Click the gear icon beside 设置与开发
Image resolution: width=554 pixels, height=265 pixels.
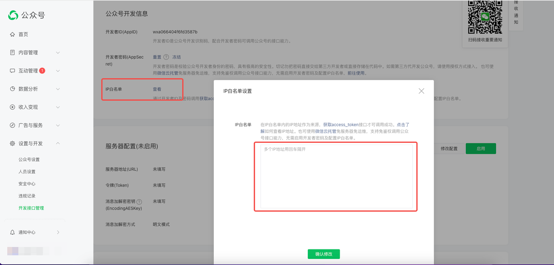pos(13,143)
